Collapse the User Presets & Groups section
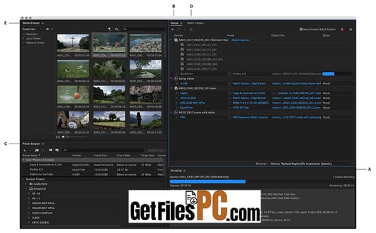376x233 pixels. tap(24, 160)
